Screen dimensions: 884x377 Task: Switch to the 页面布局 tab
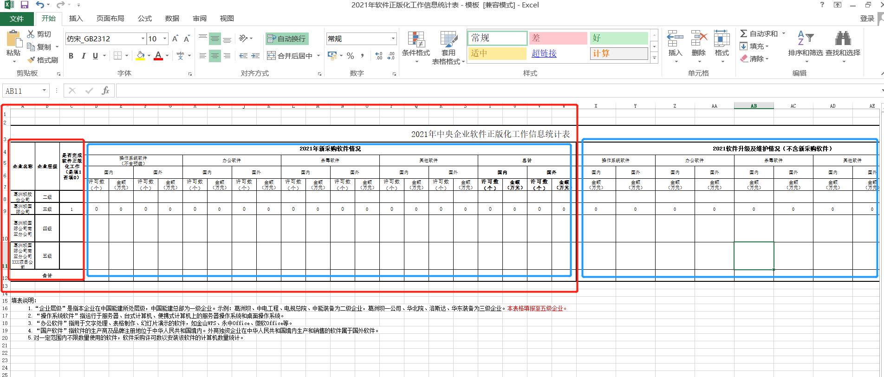[110, 19]
